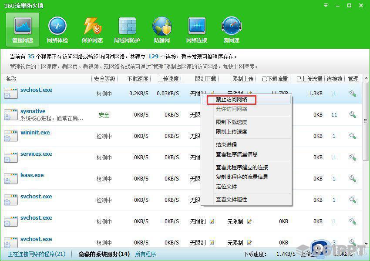Edit upload limit for svchost.exe with 3 connections
The image size is (370, 261).
[x=249, y=243]
